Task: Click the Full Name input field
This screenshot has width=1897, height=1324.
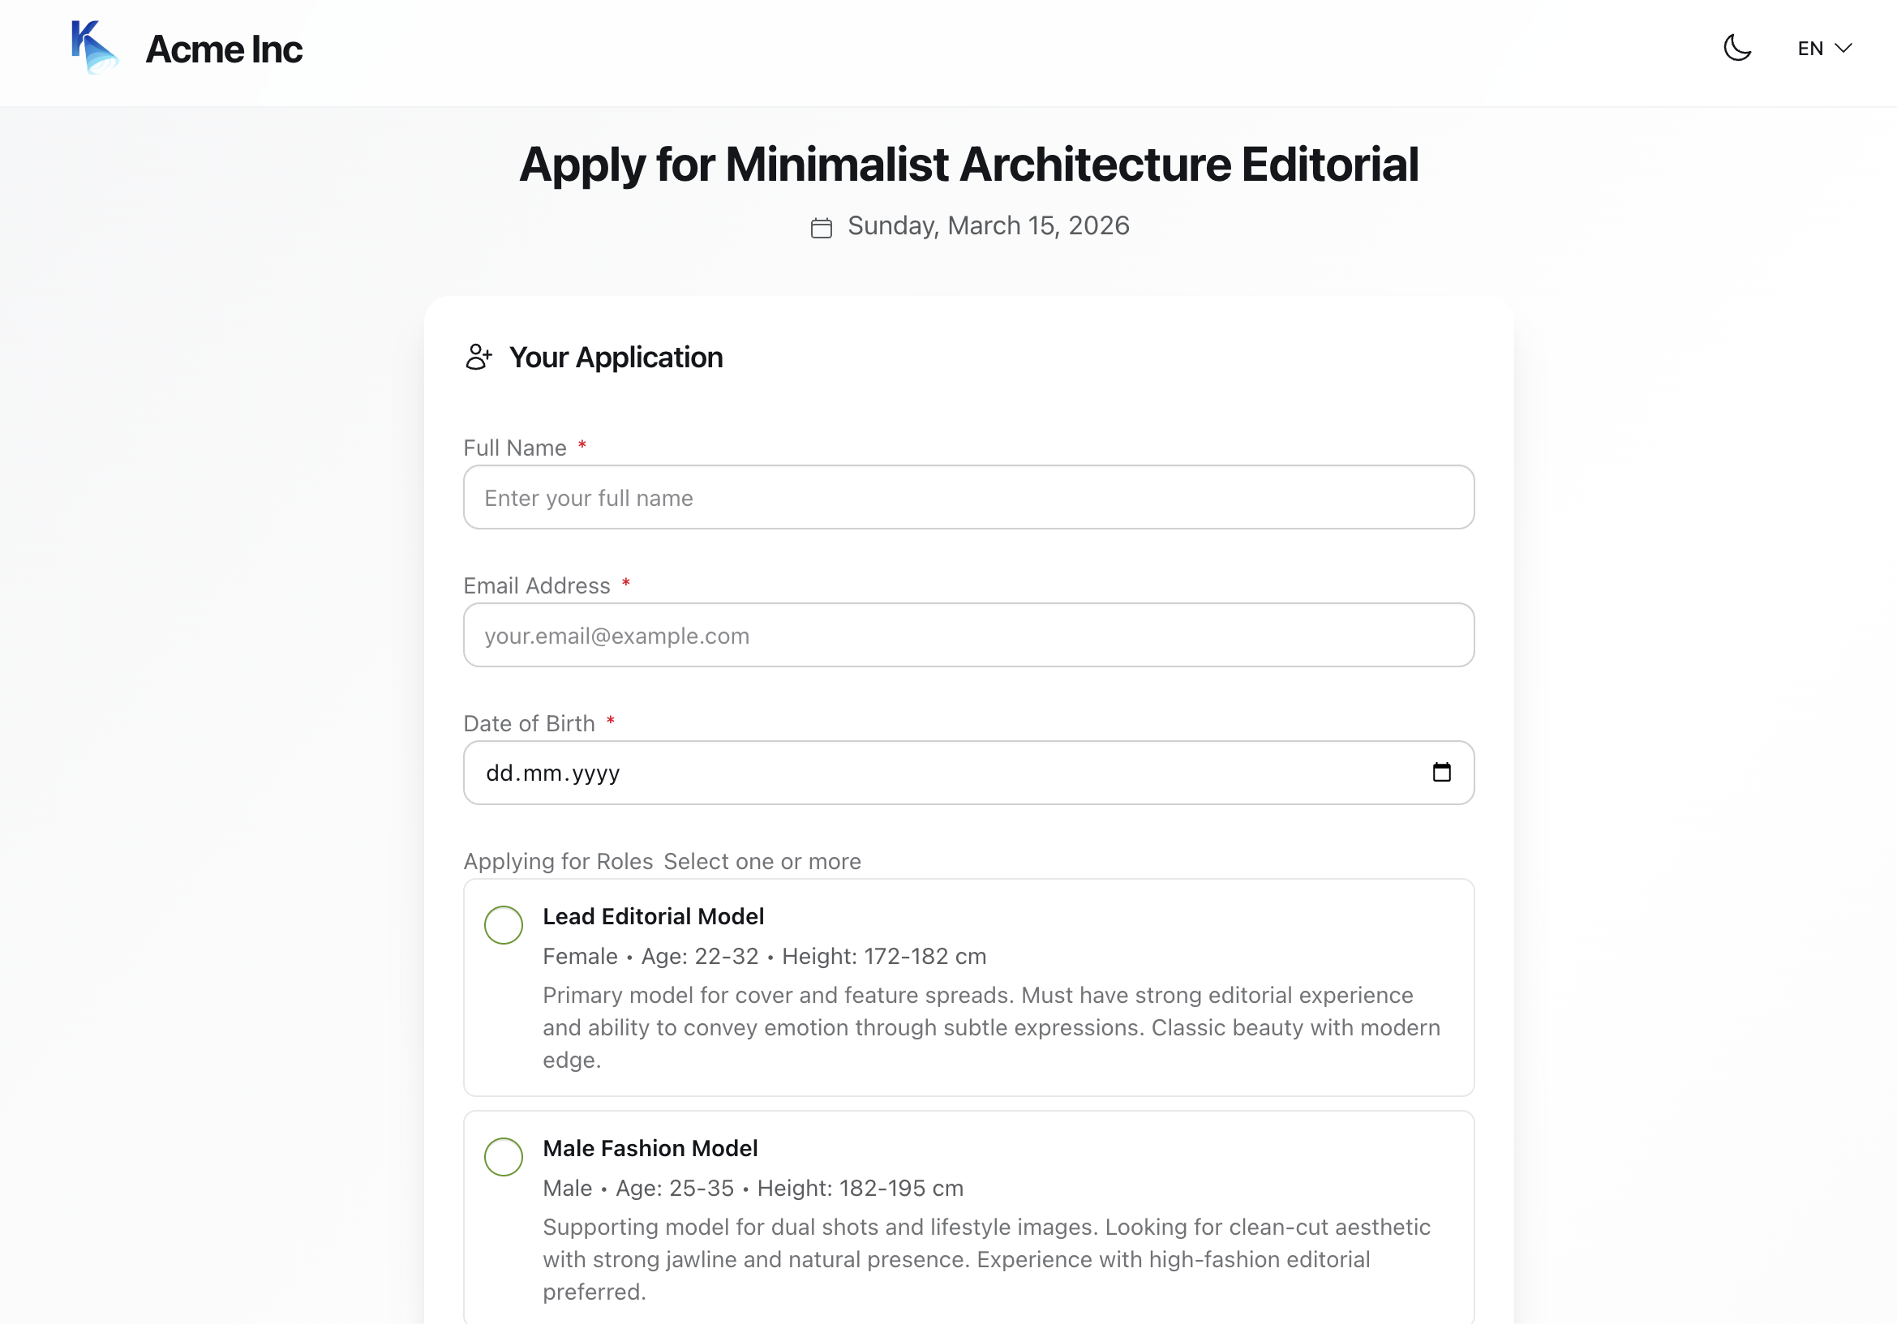Action: point(968,497)
